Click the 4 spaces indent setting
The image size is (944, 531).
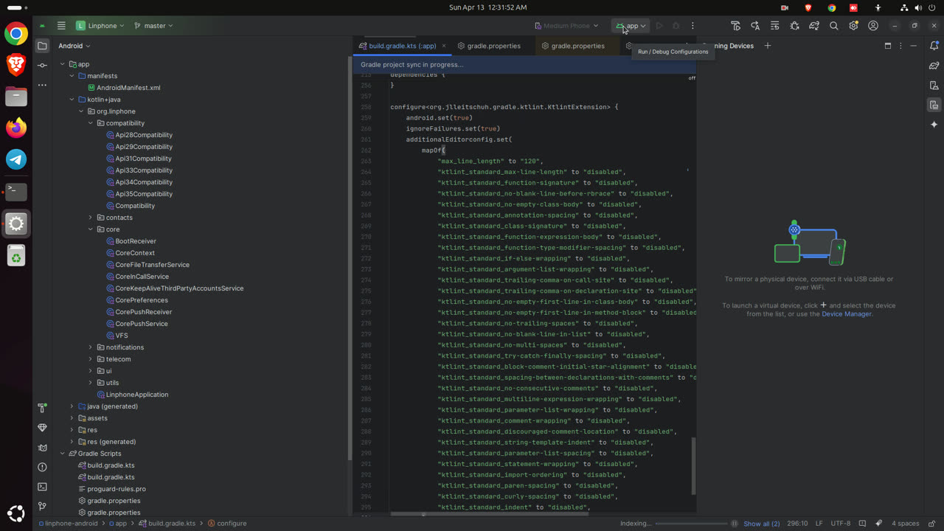pyautogui.click(x=906, y=524)
